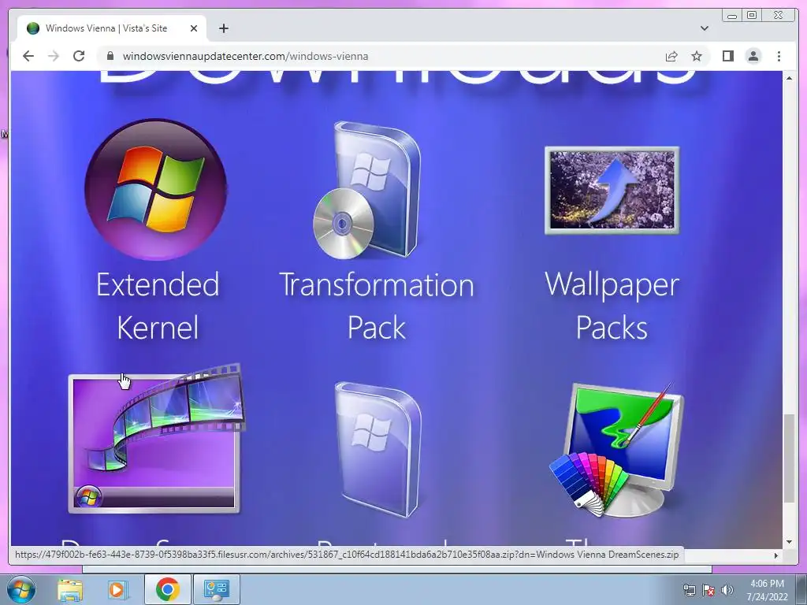
Task: Expand the tab search dropdown
Action: click(x=705, y=28)
